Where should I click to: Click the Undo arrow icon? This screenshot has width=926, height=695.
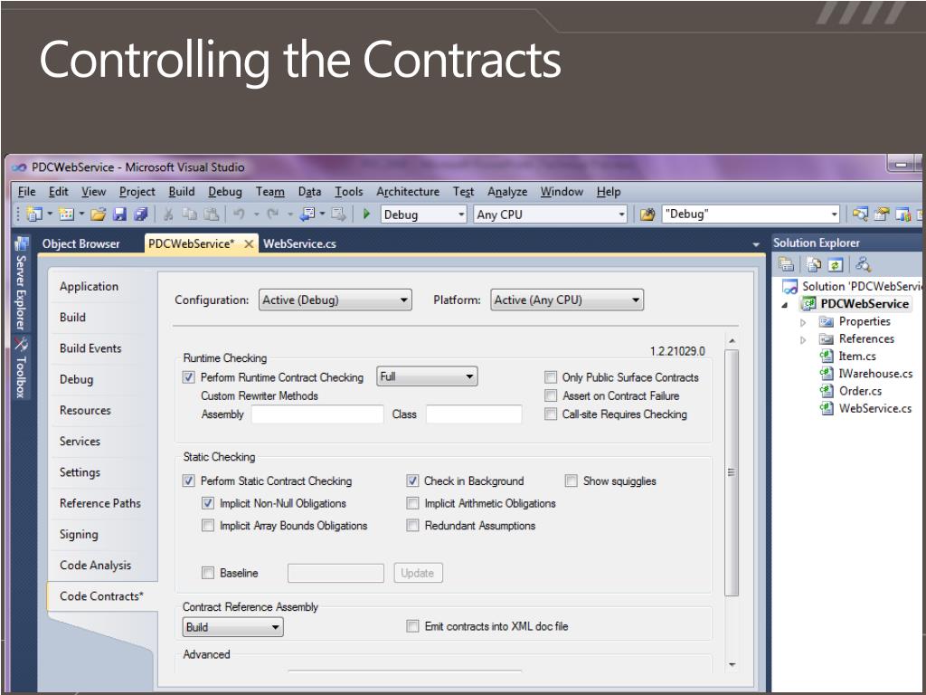pos(239,214)
